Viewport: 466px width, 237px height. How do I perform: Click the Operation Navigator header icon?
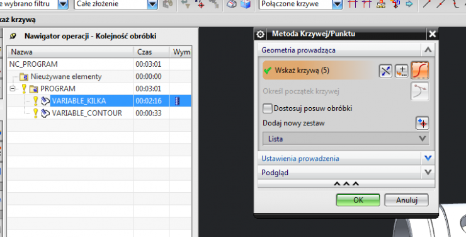click(13, 36)
